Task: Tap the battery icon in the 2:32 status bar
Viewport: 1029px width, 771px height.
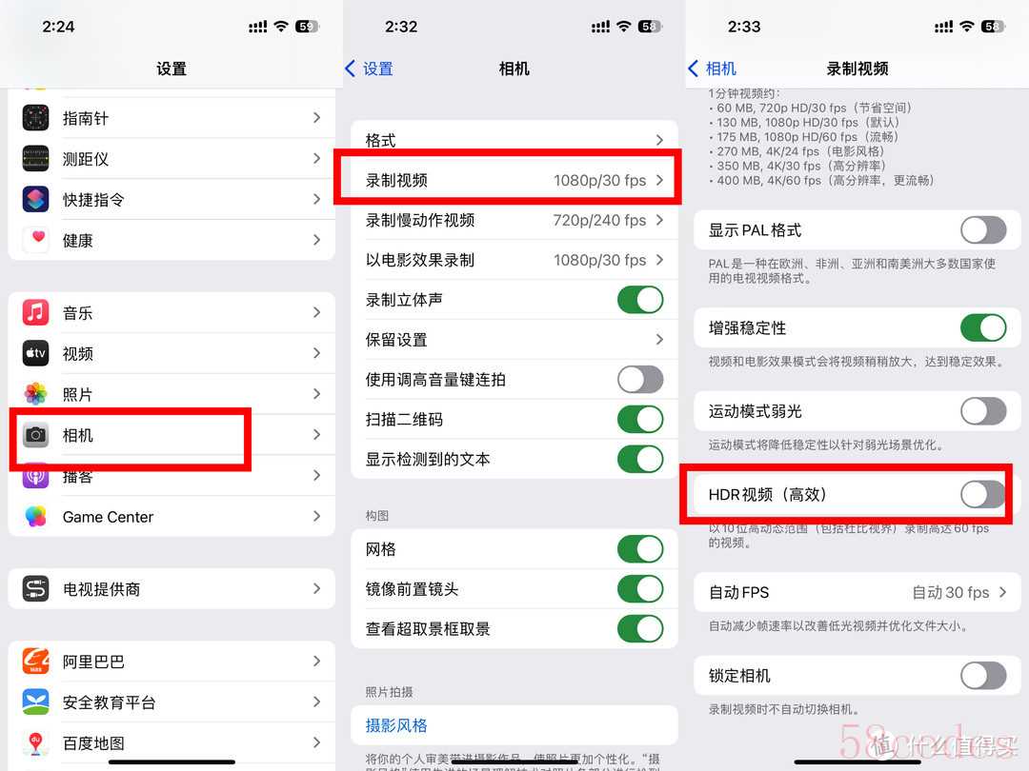Action: [649, 27]
